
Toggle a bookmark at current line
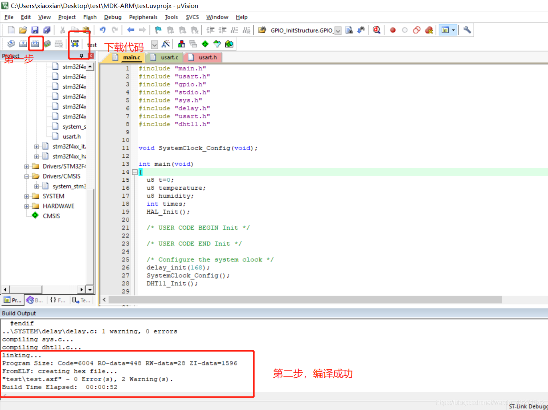[158, 30]
